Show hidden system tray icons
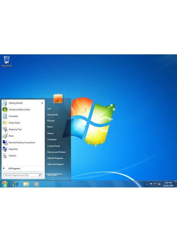Viewport: 177px width, 242px height. (147, 184)
